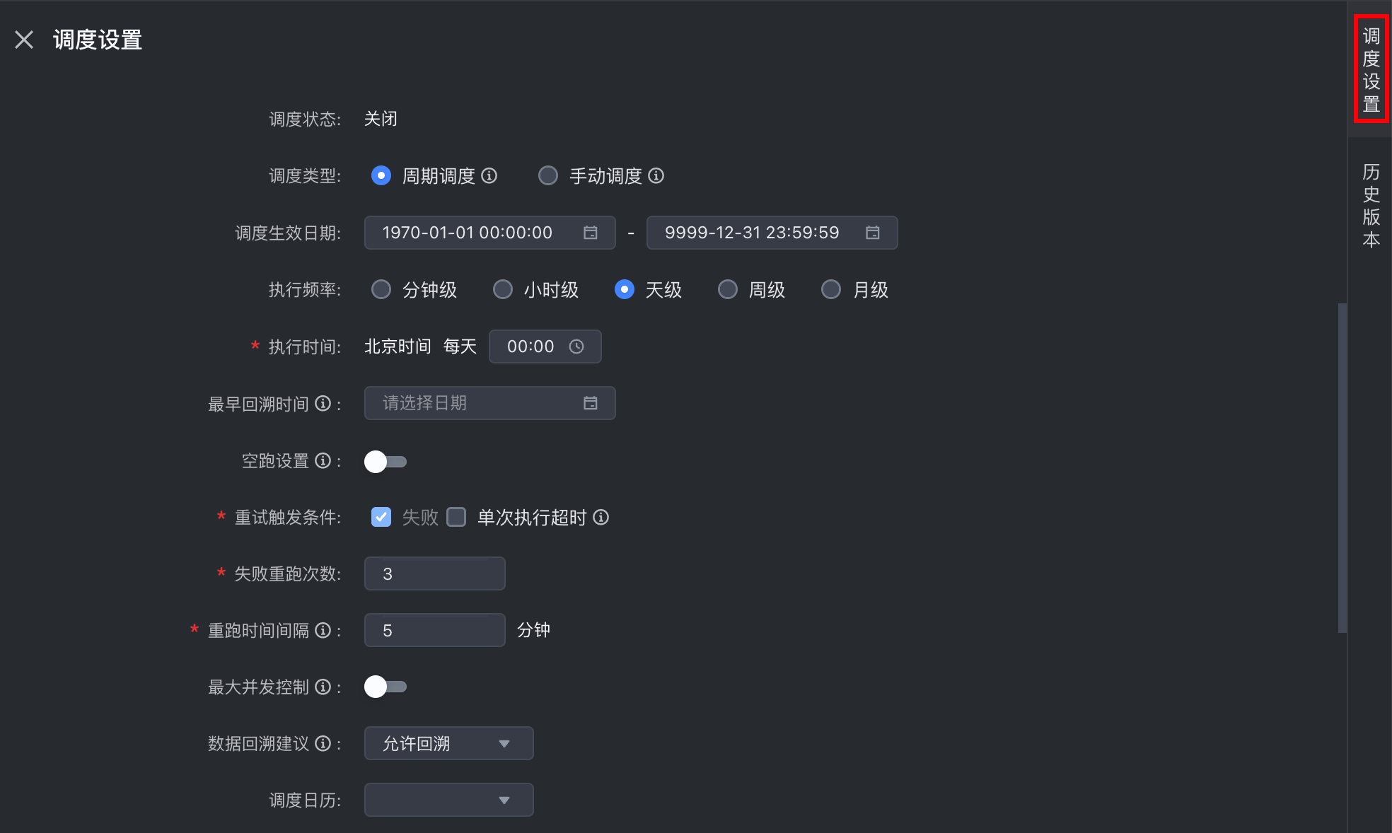Select the 调度设置 side tab
The image size is (1392, 833).
1371,69
